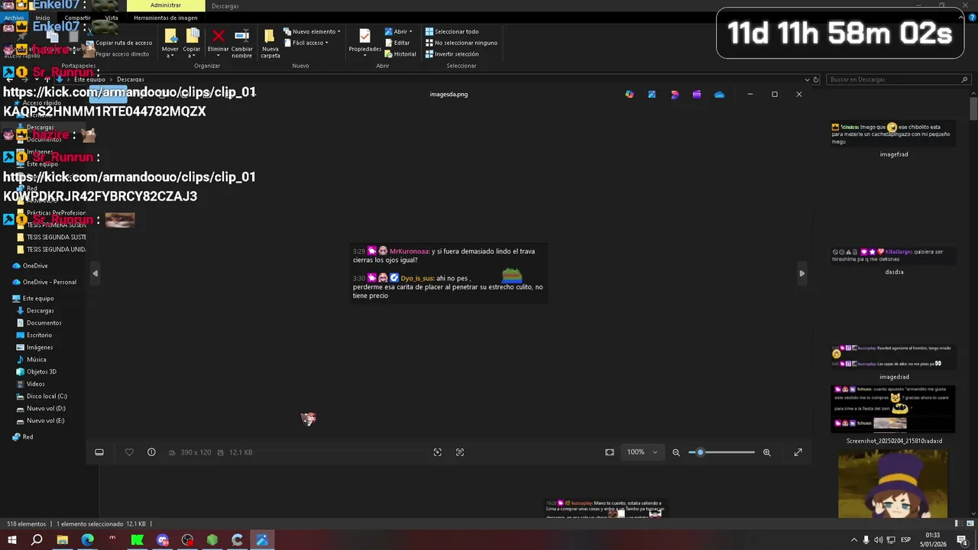Select Música in navigation tree
978x550 pixels.
[x=36, y=360]
